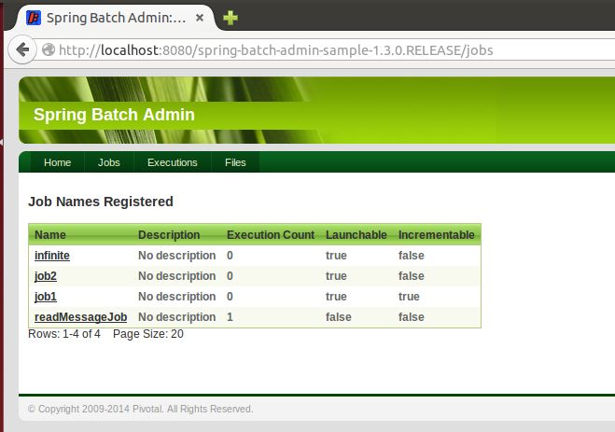Click the browser back arrow button
The height and width of the screenshot is (432, 615).
click(22, 49)
